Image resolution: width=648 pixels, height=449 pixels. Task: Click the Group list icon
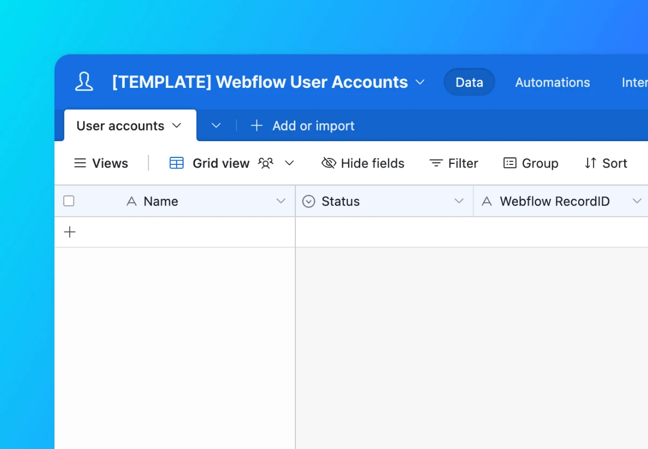[510, 163]
